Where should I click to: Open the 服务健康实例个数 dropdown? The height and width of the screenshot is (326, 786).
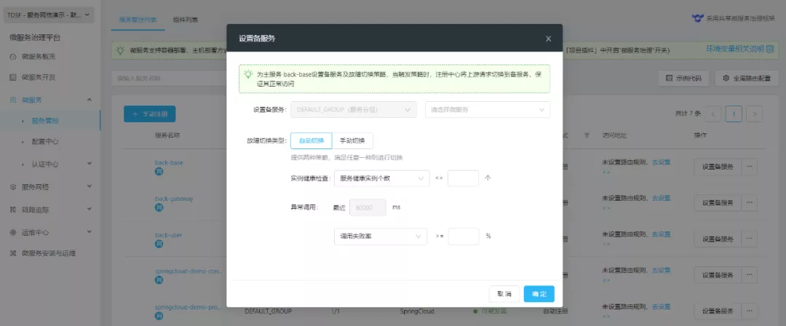tap(381, 178)
